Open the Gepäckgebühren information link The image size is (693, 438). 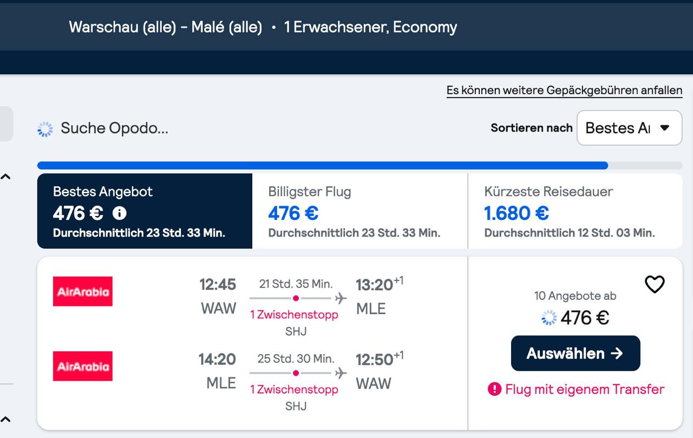point(564,90)
